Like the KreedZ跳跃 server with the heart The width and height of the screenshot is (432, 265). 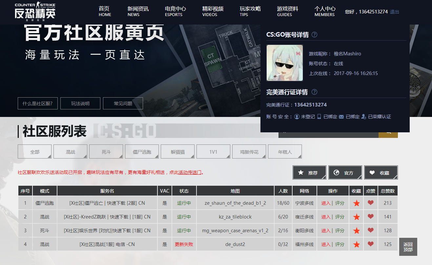371,217
